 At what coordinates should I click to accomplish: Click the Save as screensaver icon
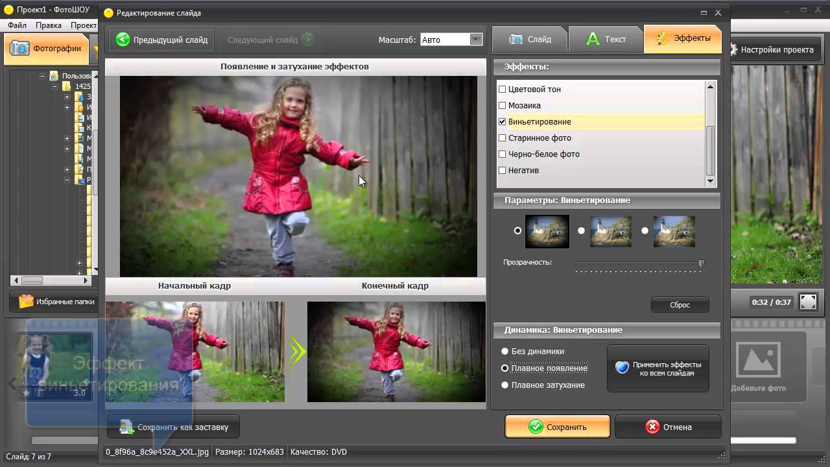126,427
